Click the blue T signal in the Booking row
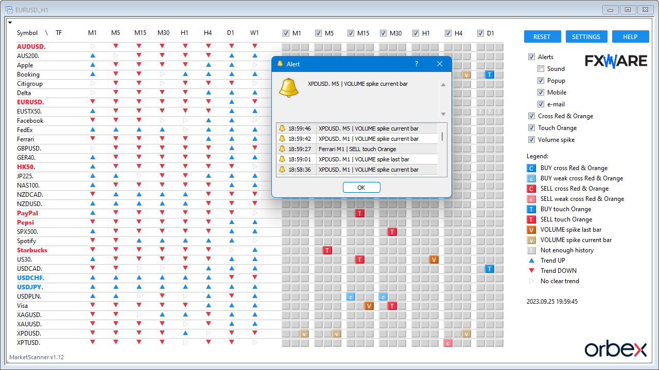 click(490, 75)
